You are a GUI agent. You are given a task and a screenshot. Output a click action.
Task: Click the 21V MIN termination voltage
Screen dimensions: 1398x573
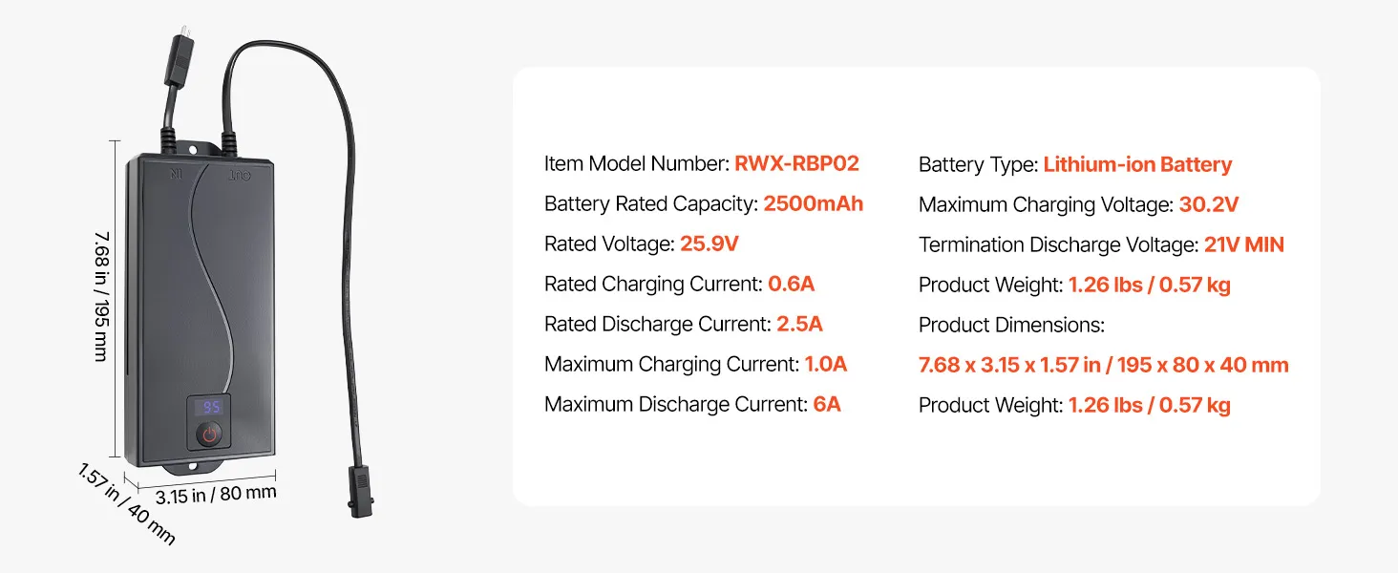[1243, 244]
